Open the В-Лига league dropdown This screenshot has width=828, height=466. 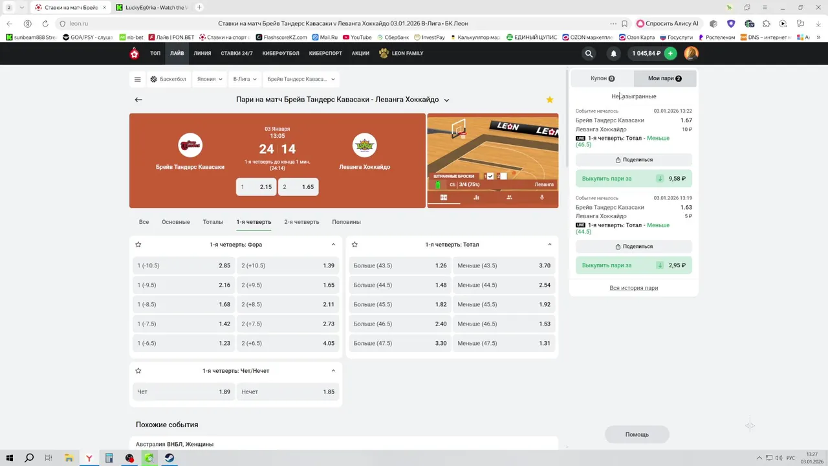pos(245,80)
